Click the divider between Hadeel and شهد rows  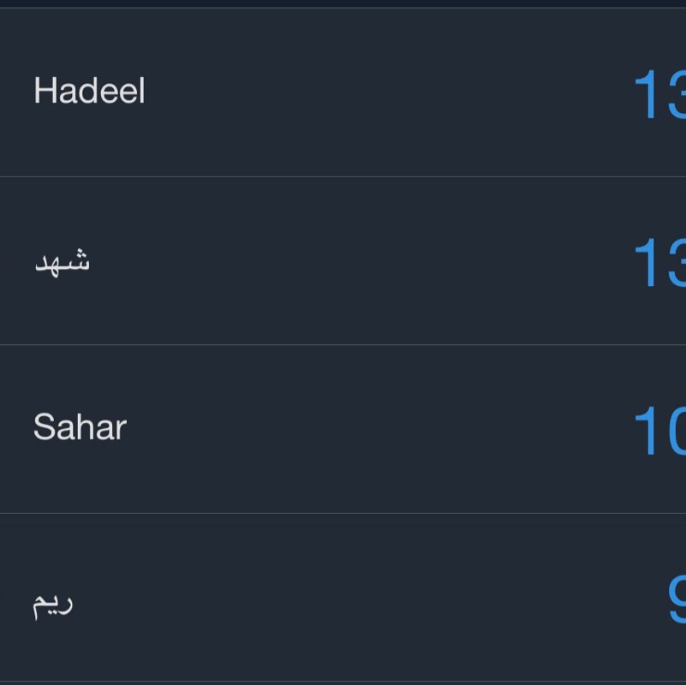pyautogui.click(x=343, y=174)
